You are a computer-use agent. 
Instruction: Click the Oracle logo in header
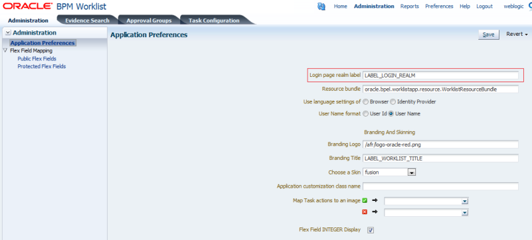[x=27, y=6]
